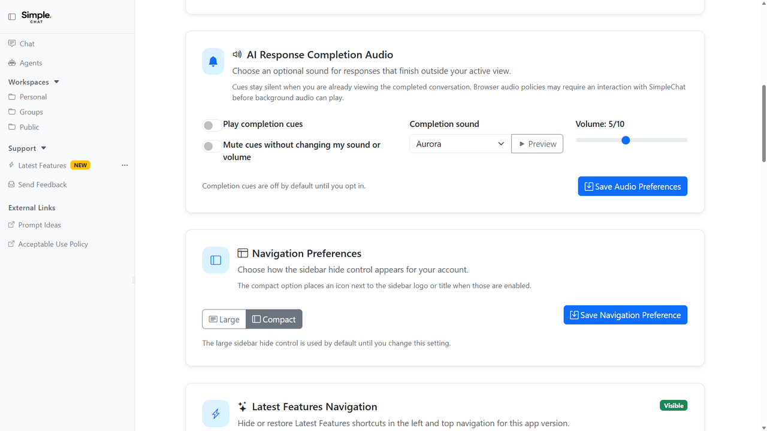The image size is (767, 431).
Task: Click the green Visible badge
Action: pos(674,405)
